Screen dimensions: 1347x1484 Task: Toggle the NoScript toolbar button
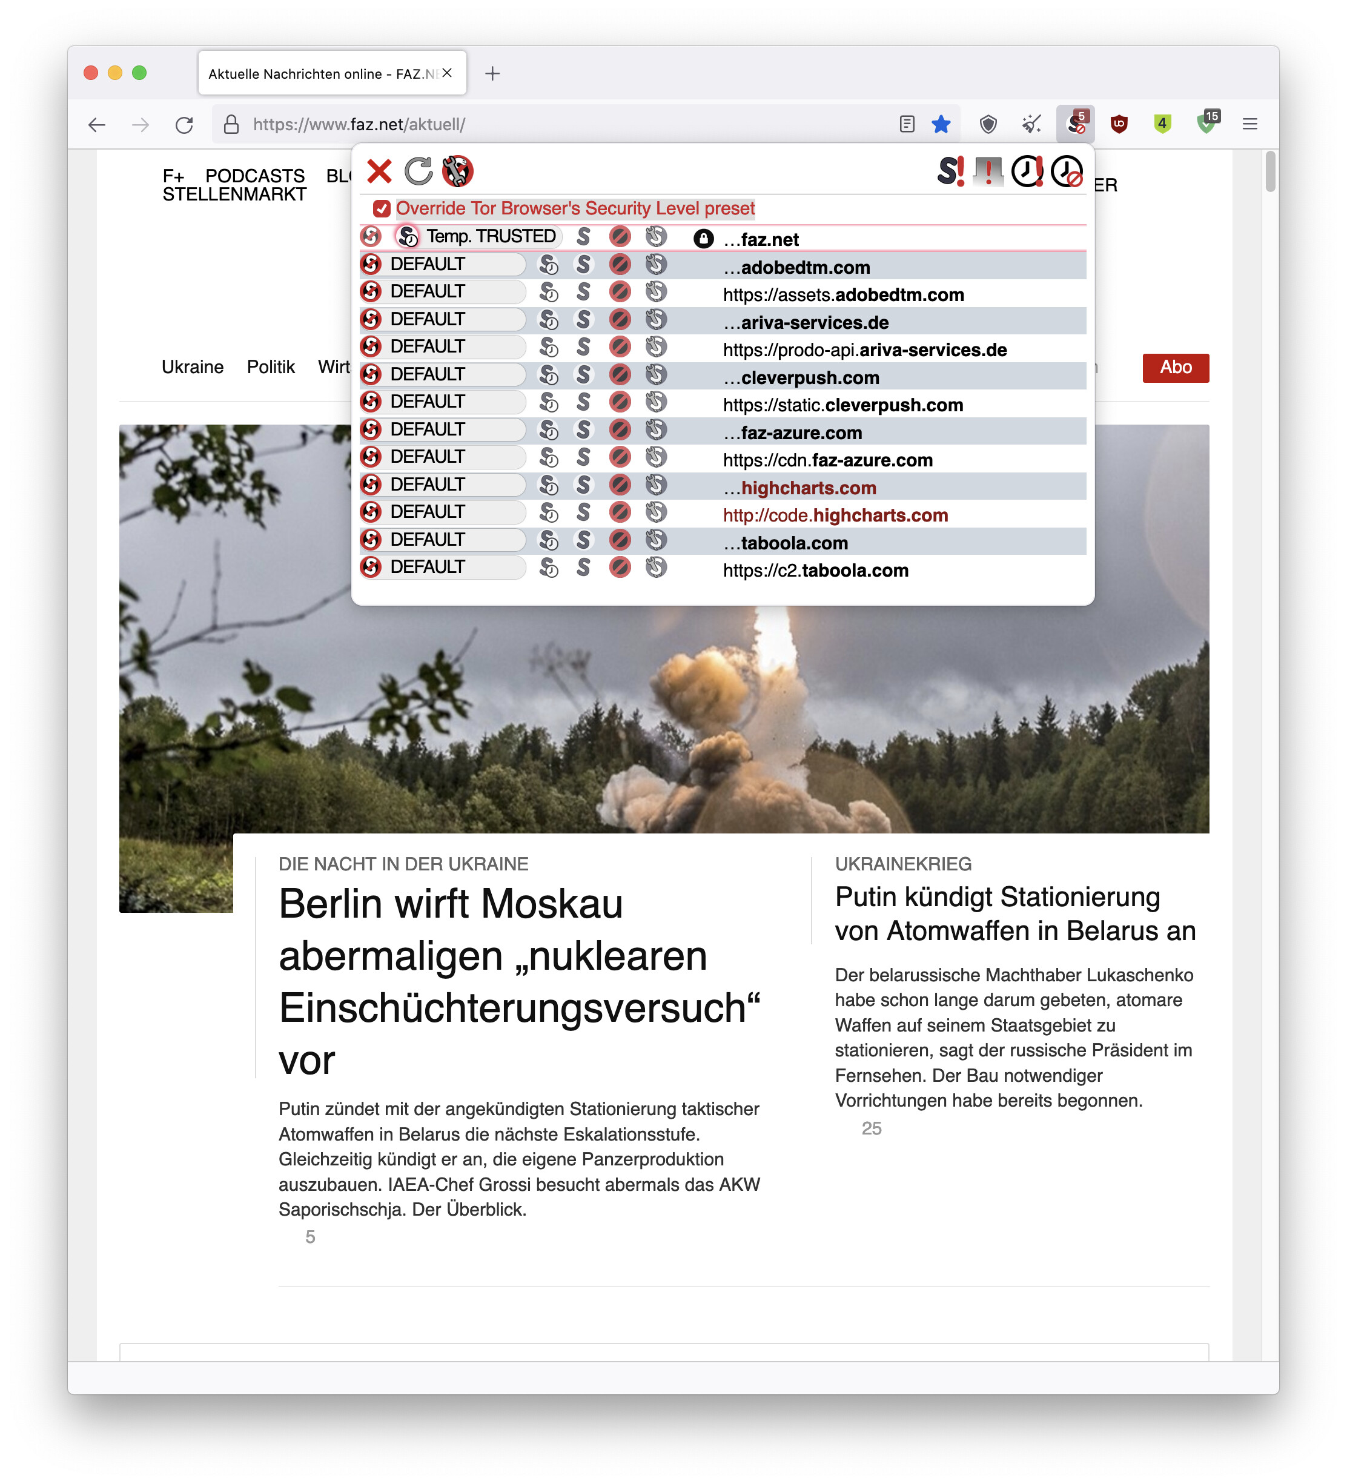(1074, 124)
